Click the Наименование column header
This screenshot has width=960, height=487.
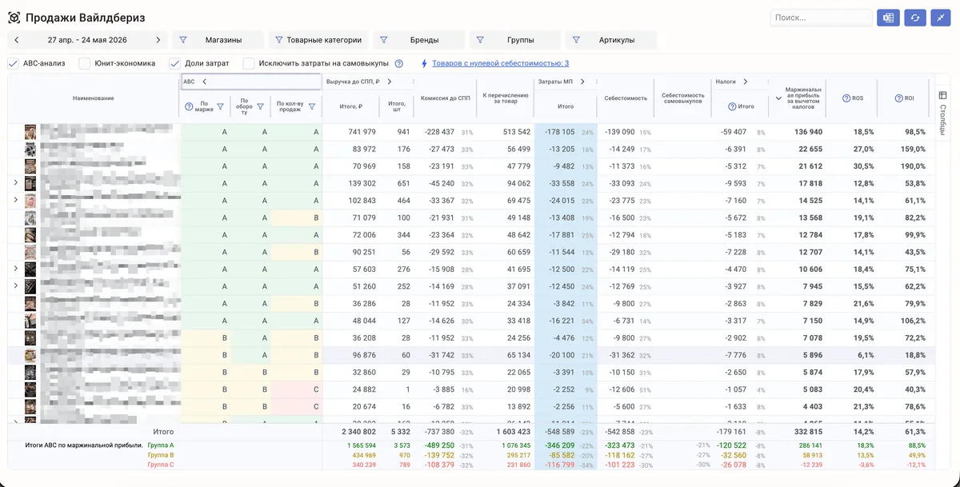click(94, 98)
